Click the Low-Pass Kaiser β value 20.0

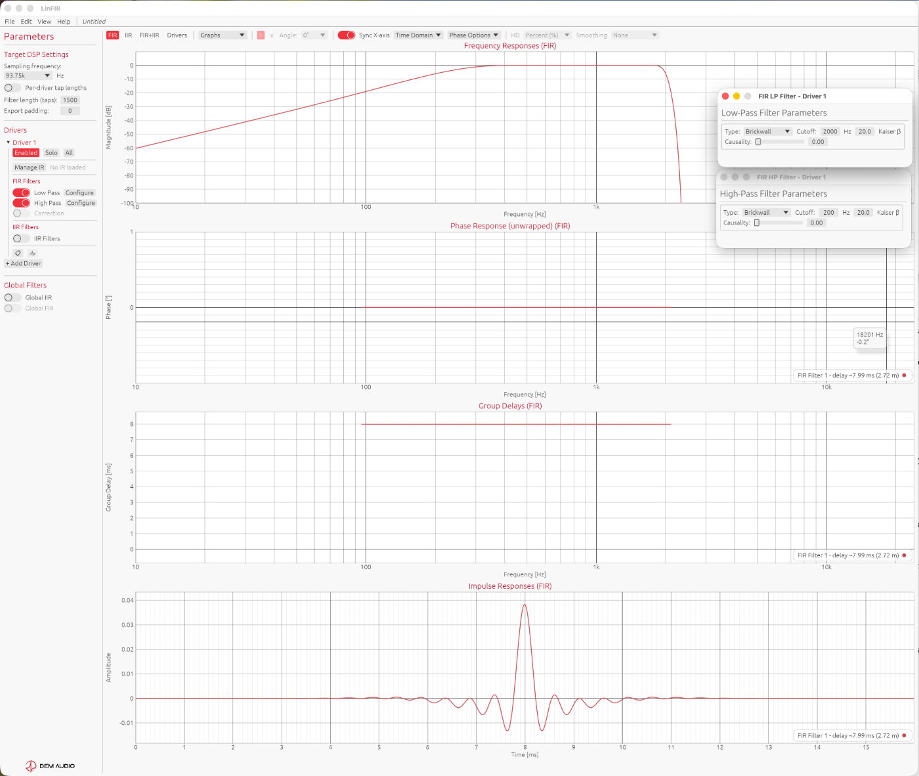coord(865,131)
